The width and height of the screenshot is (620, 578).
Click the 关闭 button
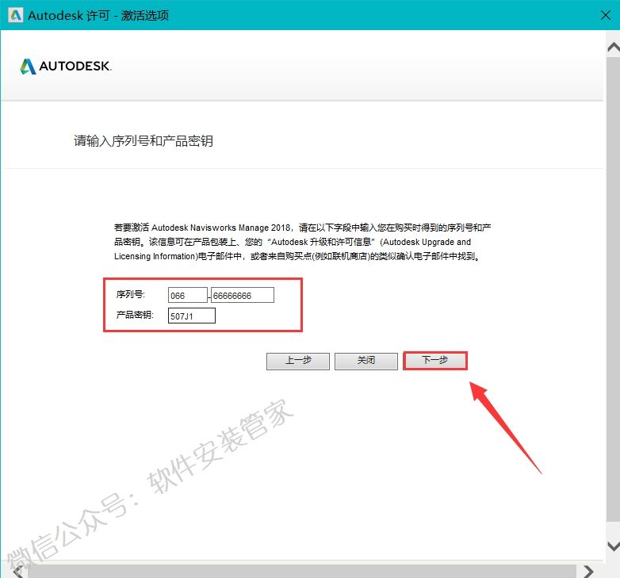click(x=365, y=361)
